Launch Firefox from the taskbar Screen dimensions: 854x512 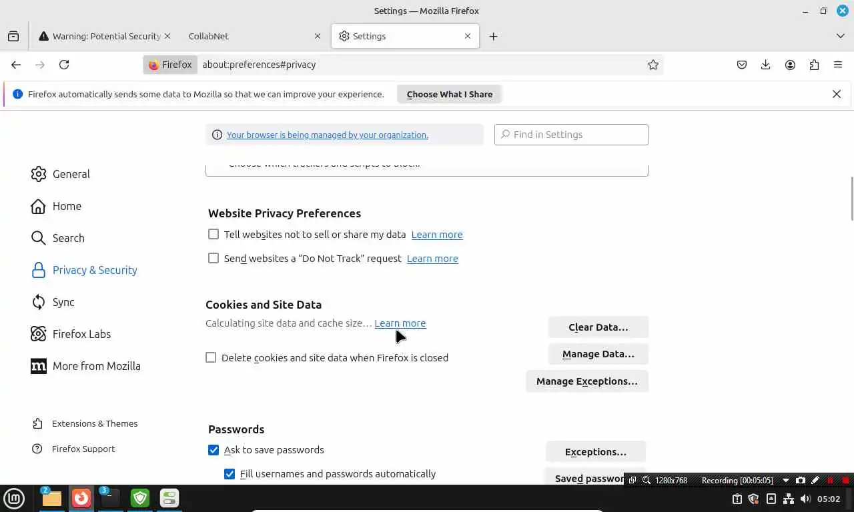click(81, 498)
